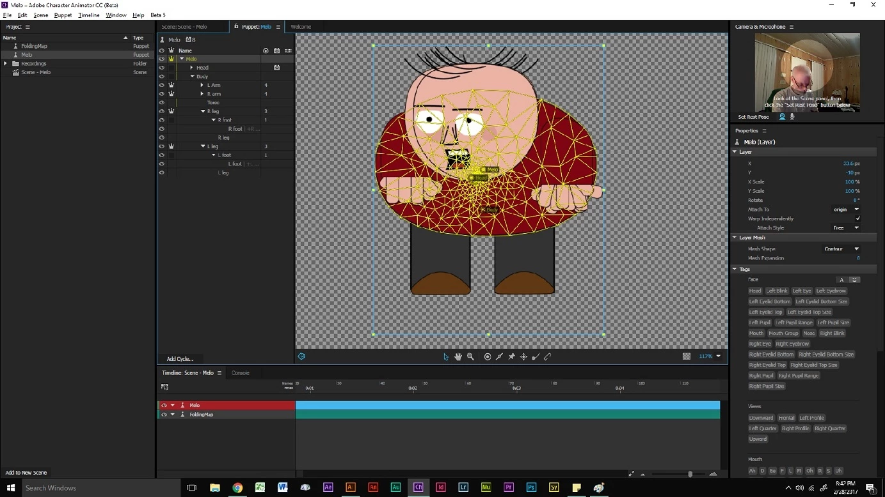Hide the Head layer with its eye icon

tap(161, 68)
